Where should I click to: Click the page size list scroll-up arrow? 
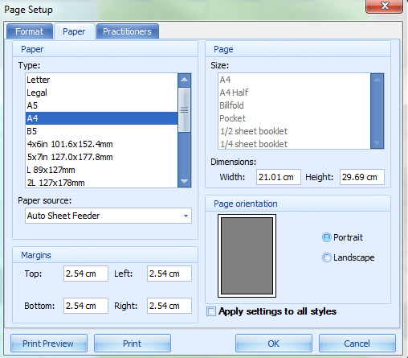click(377, 80)
